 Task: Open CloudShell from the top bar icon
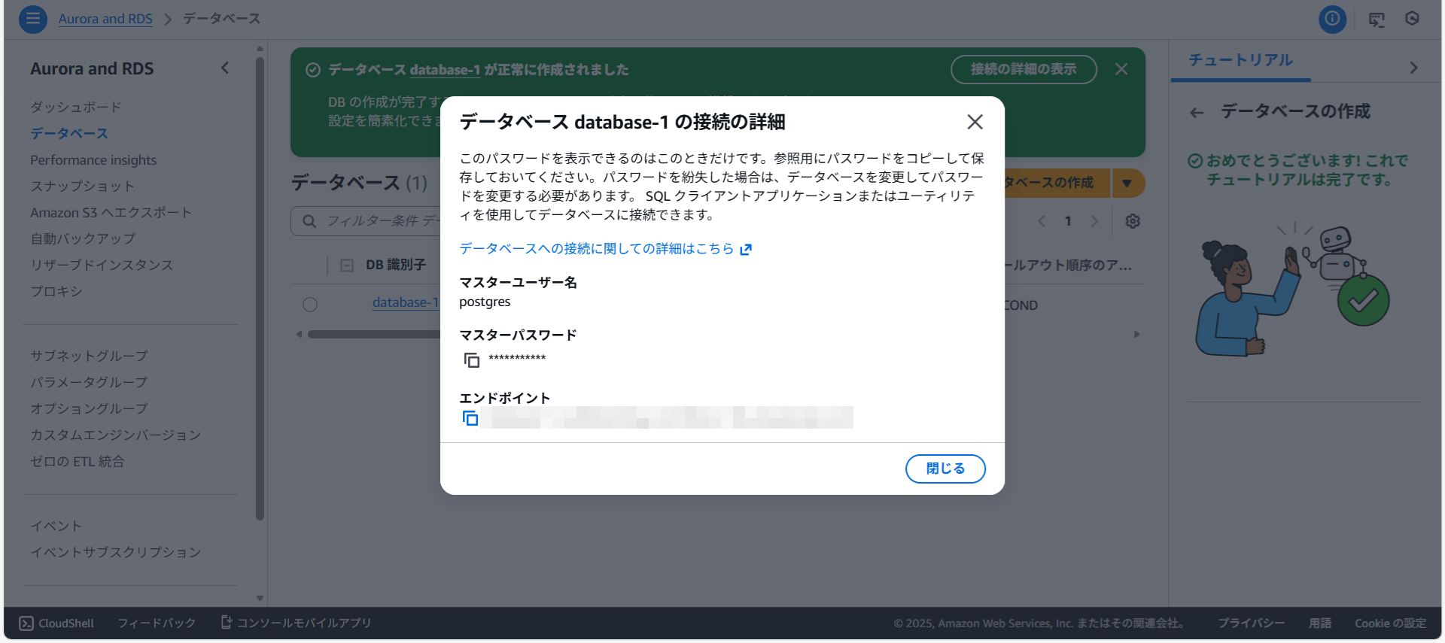(x=1376, y=20)
